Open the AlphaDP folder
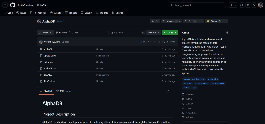This screenshot has height=124, width=265. (x=48, y=49)
